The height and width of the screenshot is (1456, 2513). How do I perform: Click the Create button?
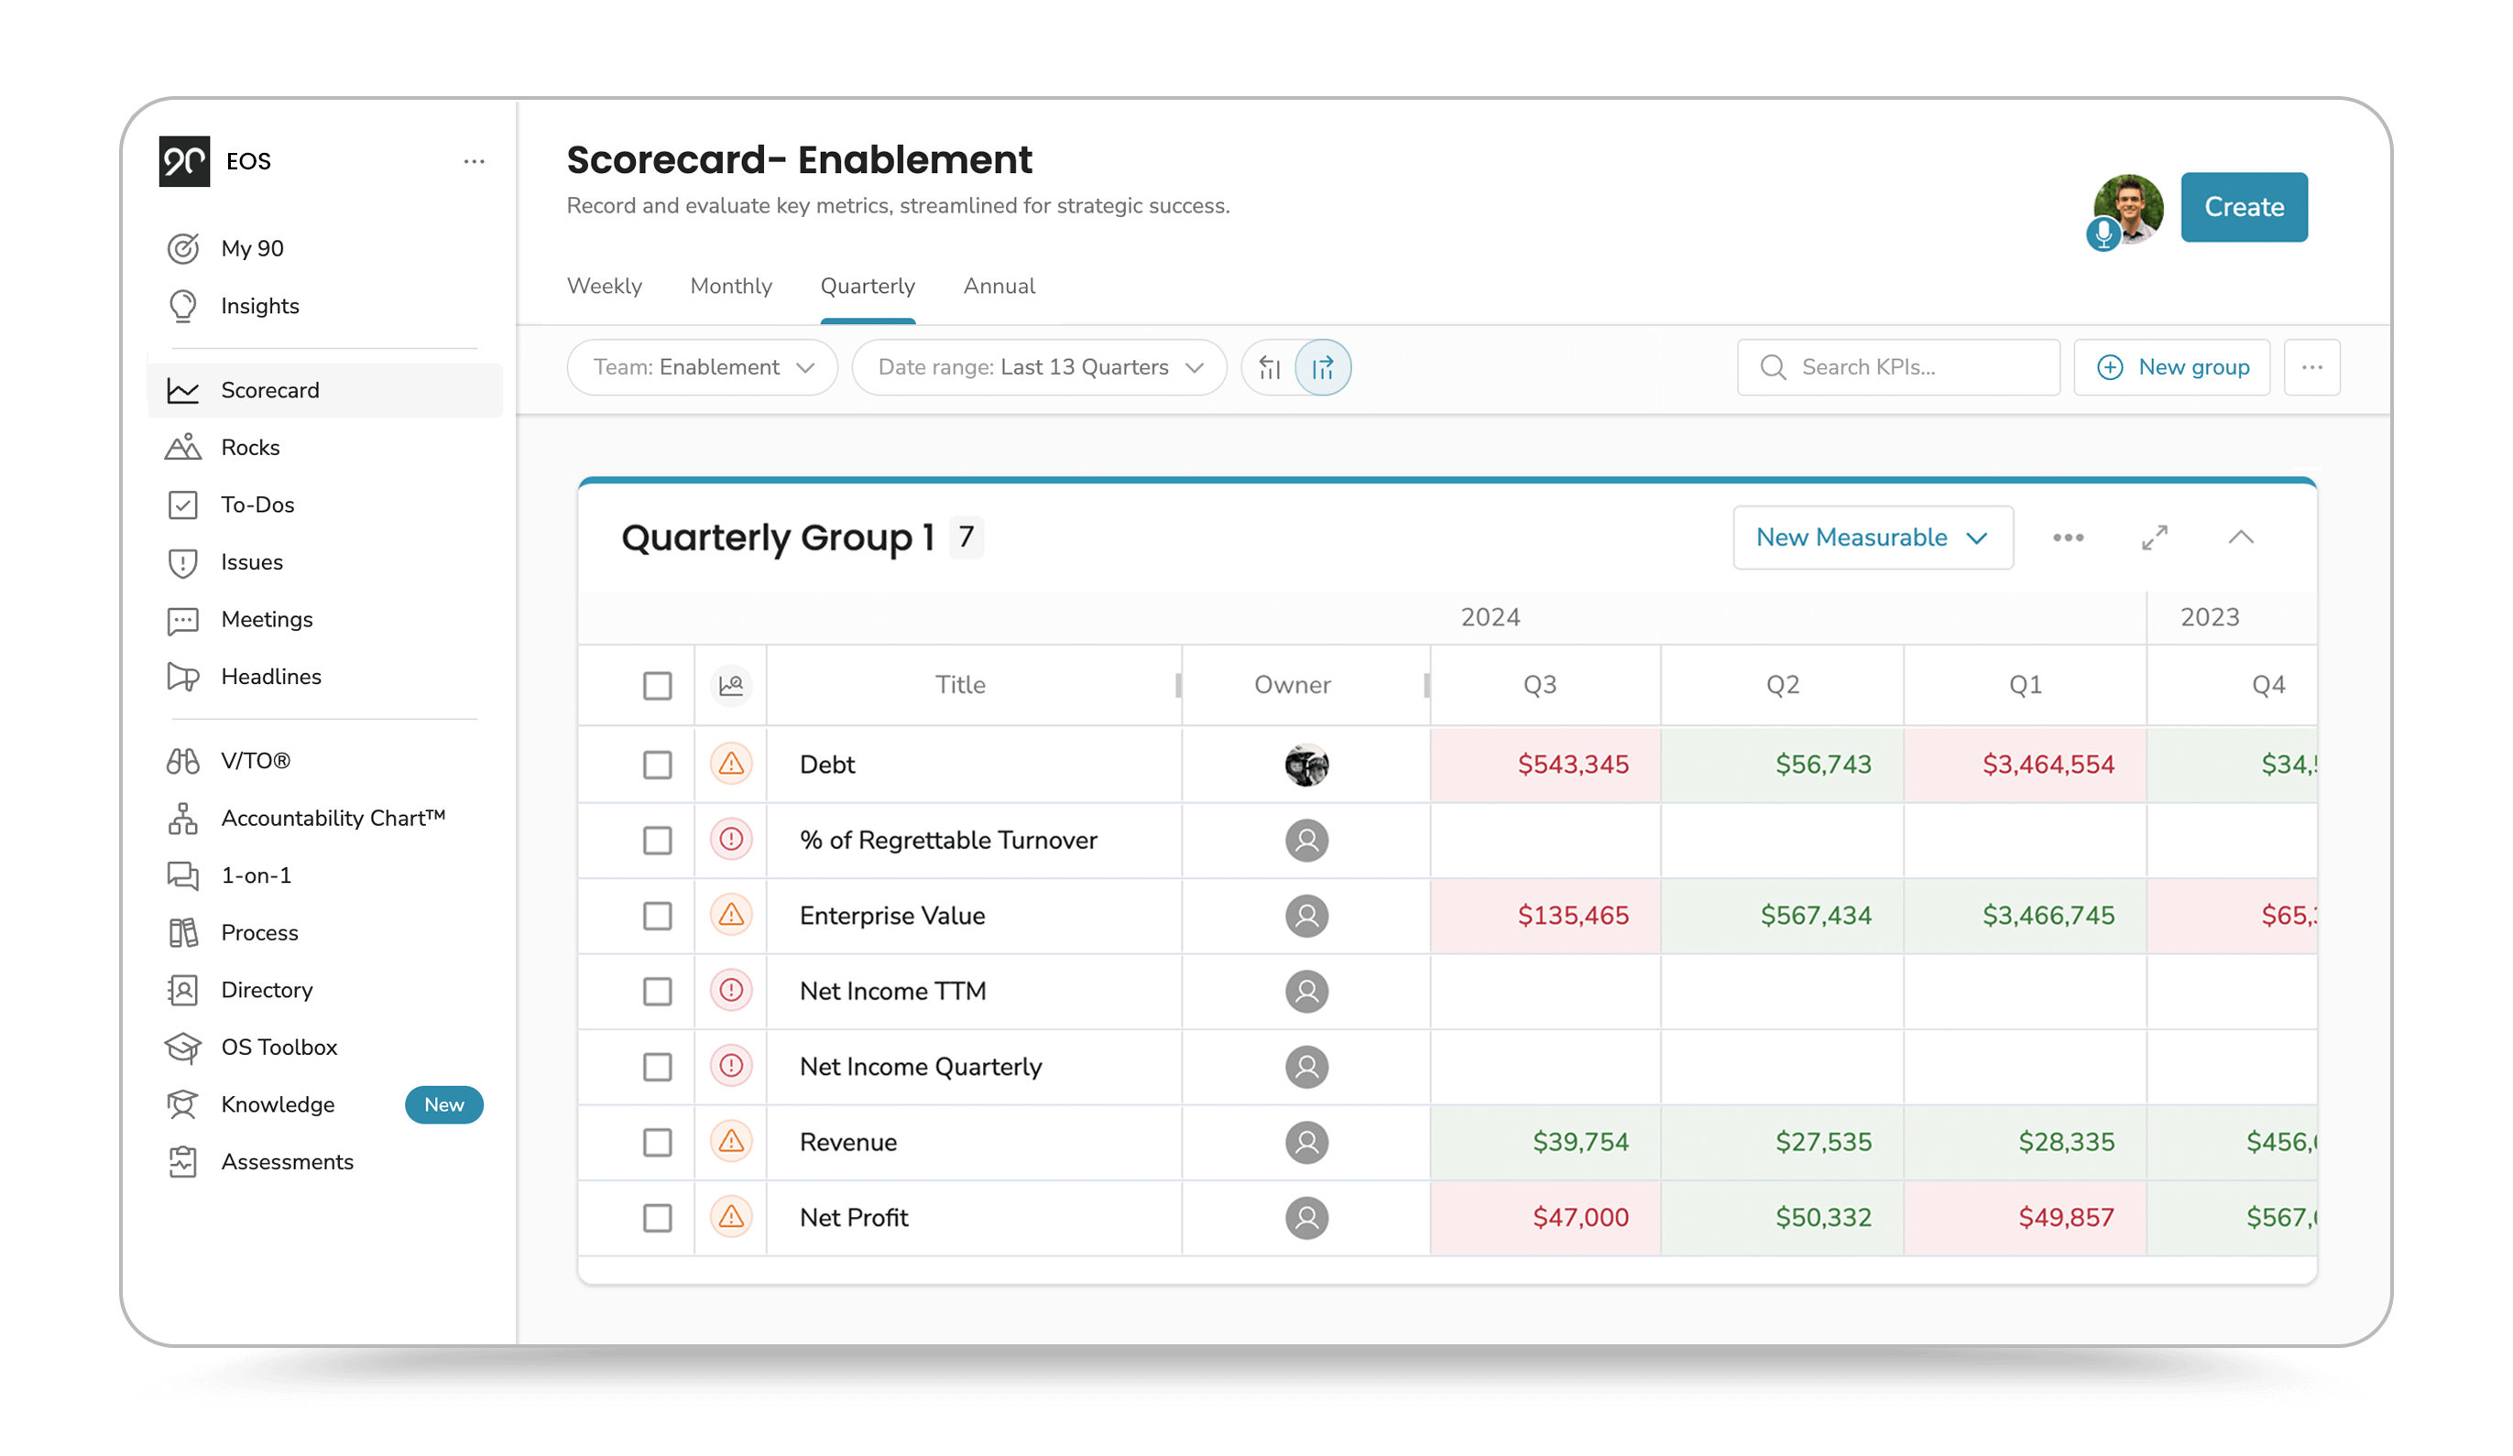tap(2243, 207)
